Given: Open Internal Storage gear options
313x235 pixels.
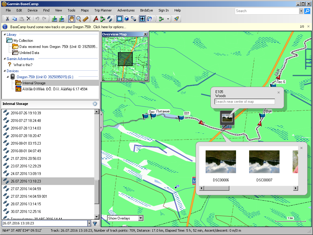Looking at the screenshot, I should coord(95,104).
